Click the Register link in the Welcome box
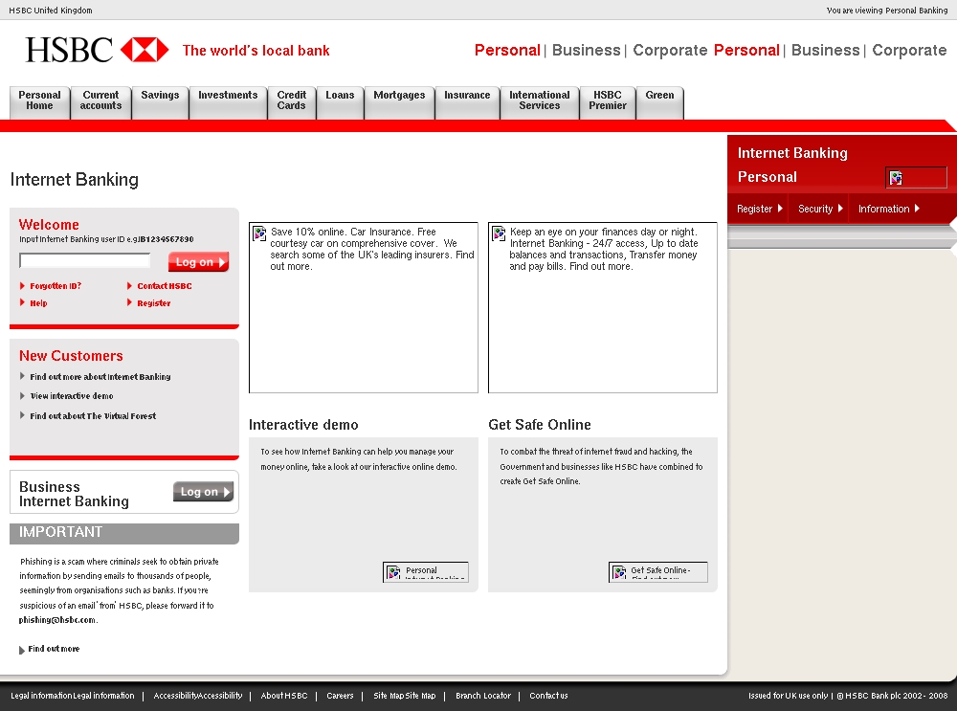 pyautogui.click(x=154, y=302)
